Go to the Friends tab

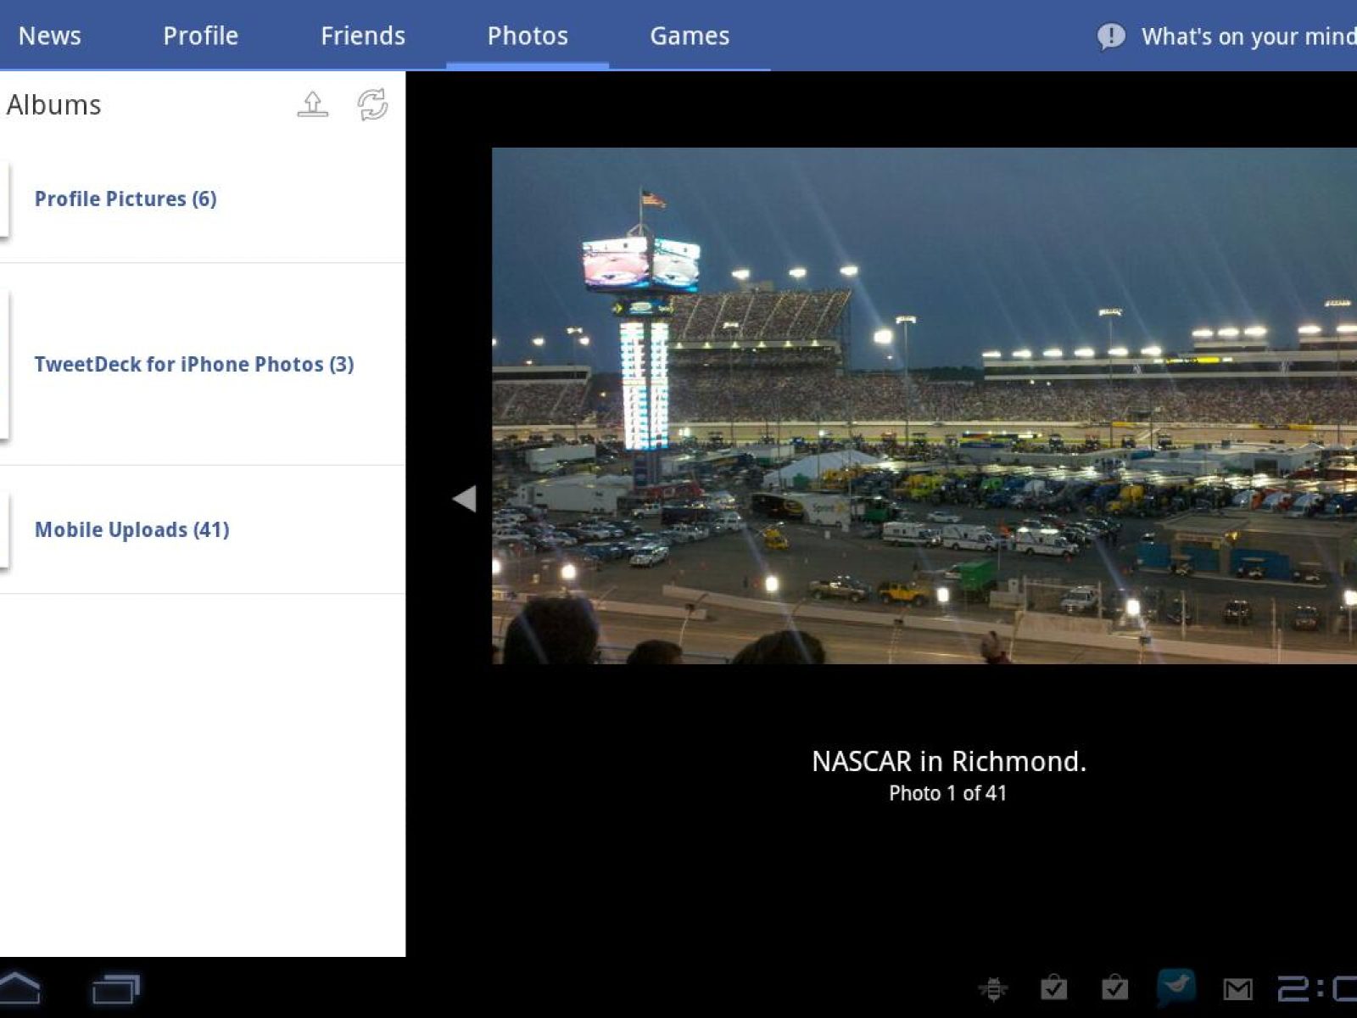pos(362,36)
